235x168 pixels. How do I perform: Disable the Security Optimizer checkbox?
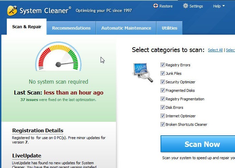tap(163, 82)
